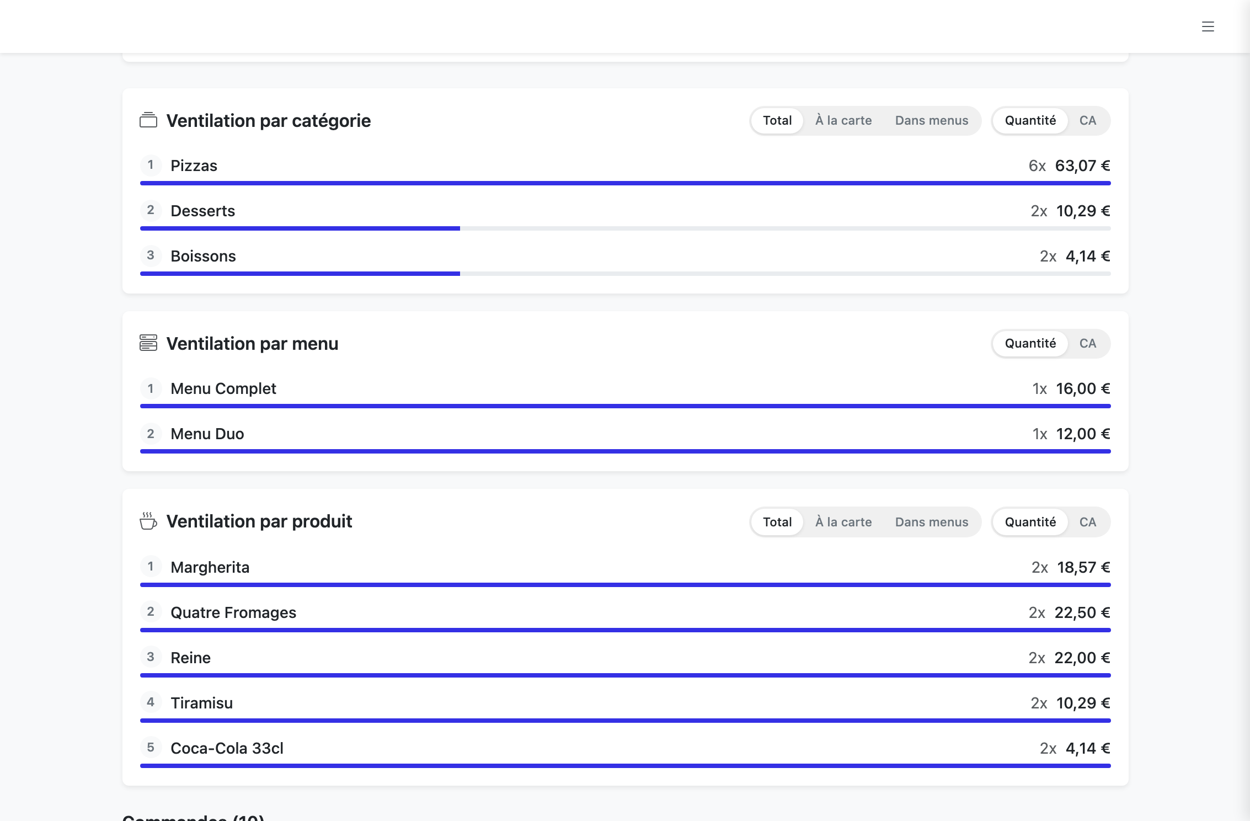Click the category breakdown stack icon
1250x821 pixels.
coord(148,120)
